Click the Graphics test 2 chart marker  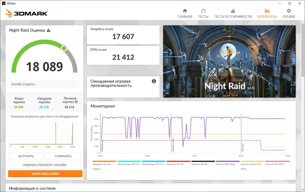(173, 145)
